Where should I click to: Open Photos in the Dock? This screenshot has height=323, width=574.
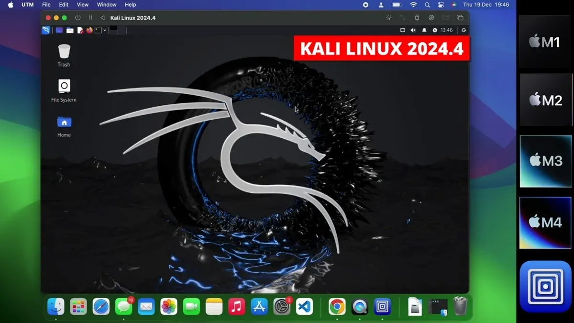coord(169,306)
